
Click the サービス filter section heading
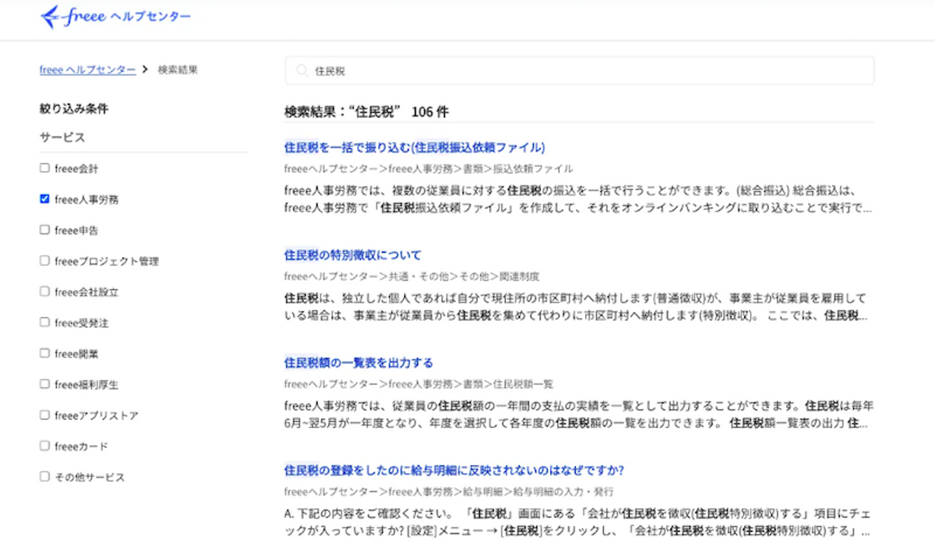[62, 137]
